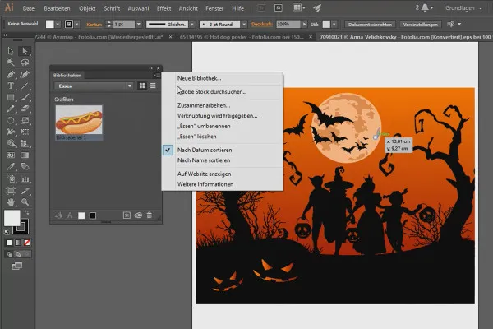Select the Type tool
This screenshot has width=493, height=329.
pyautogui.click(x=11, y=86)
